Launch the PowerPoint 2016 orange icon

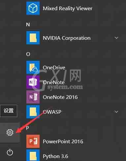[x=33, y=141]
